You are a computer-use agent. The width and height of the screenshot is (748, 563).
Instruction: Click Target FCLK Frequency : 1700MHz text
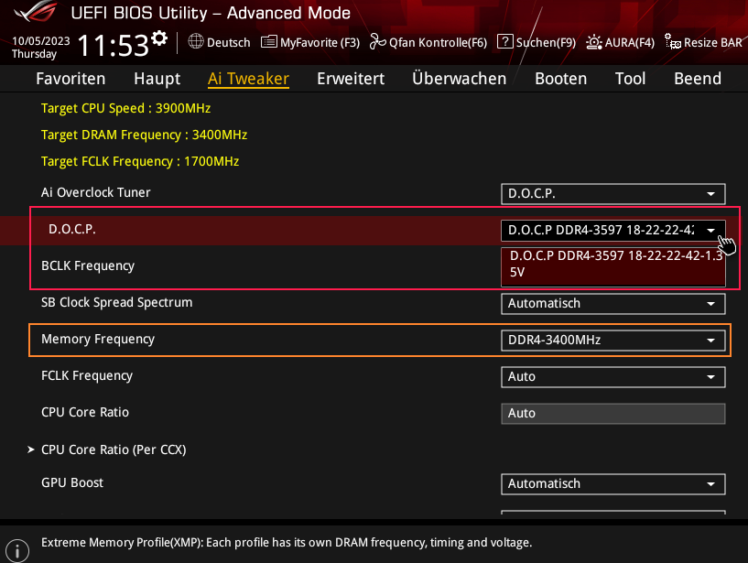140,161
